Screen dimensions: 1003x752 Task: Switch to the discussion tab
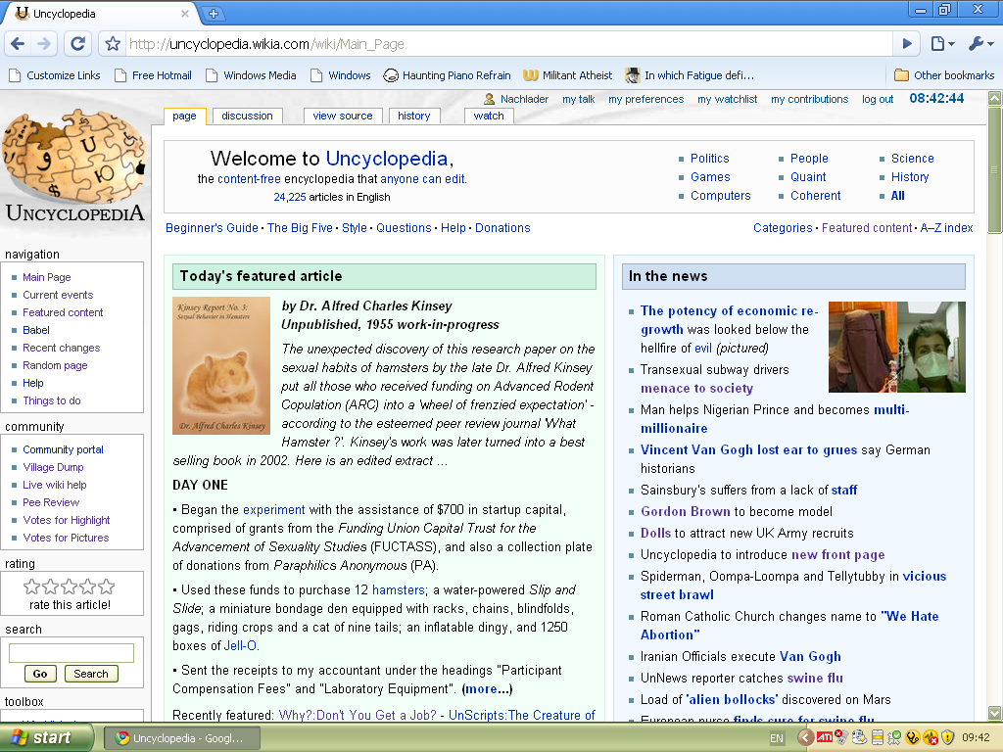246,116
